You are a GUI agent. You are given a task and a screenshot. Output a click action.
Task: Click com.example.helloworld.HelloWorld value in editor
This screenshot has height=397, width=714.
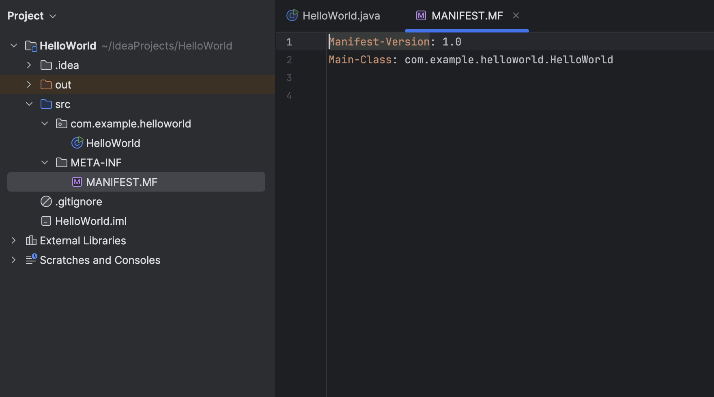(509, 60)
